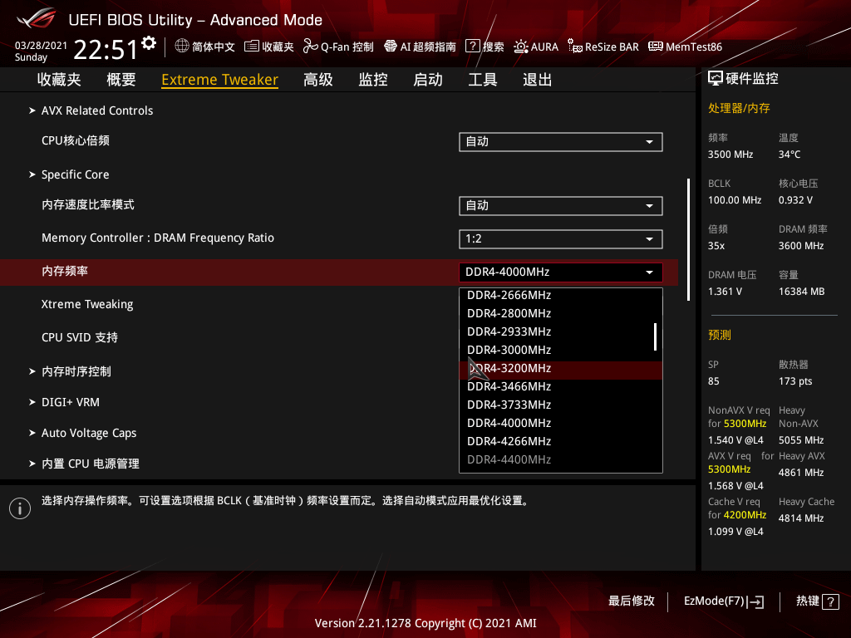This screenshot has height=638, width=851.
Task: Select the Extreme Tweaker tab
Action: (x=219, y=80)
